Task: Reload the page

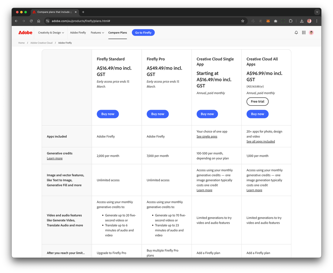Action: coord(31,21)
